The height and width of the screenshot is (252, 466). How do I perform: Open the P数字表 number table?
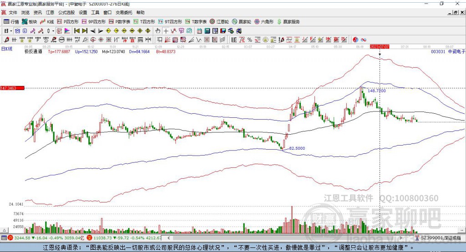click(120, 22)
